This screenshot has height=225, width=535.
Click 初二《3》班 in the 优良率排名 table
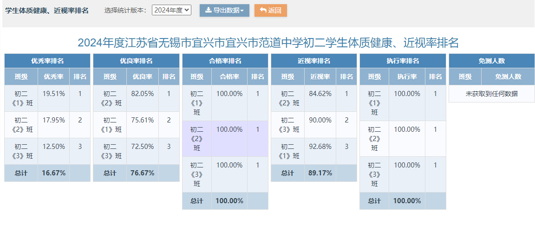point(110,151)
